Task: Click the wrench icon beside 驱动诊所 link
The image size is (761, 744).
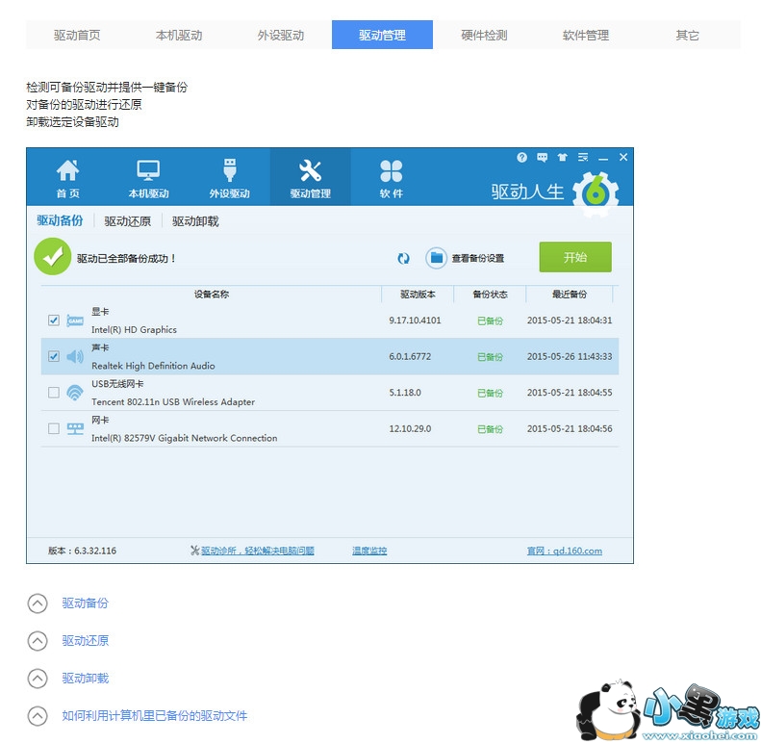Action: click(194, 551)
